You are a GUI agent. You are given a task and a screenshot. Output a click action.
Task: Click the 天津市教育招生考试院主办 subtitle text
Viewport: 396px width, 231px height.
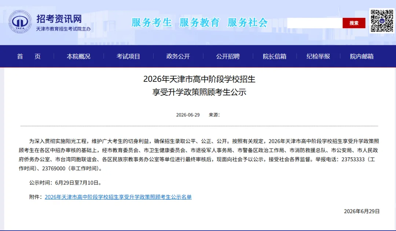pos(63,29)
